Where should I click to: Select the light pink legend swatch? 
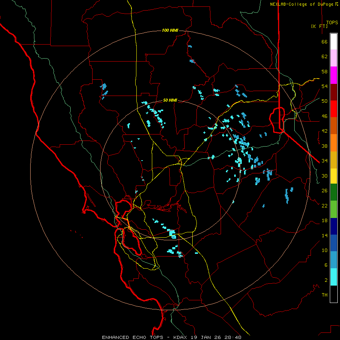pyautogui.click(x=334, y=58)
